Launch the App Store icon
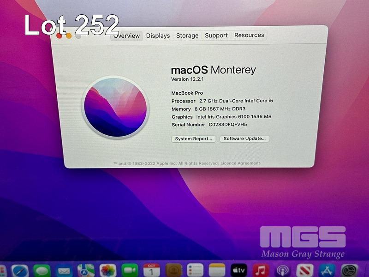The height and width of the screenshot is (277, 369). click(x=327, y=271)
